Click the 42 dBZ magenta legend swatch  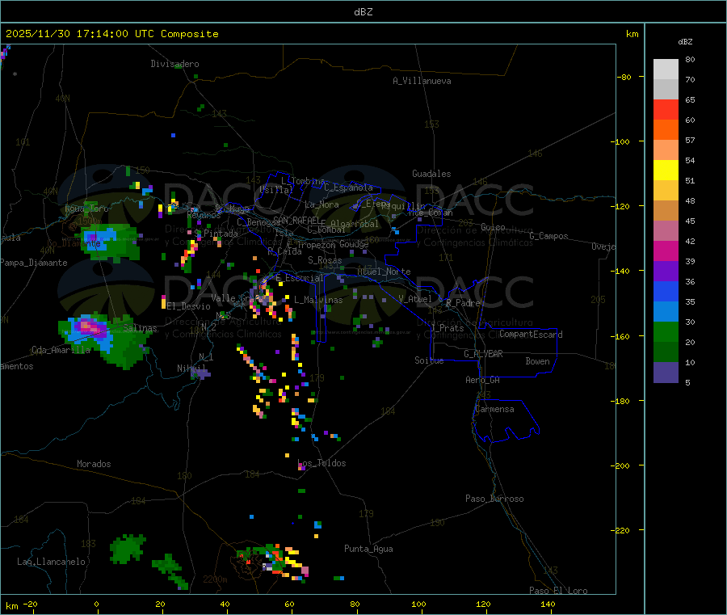tap(666, 251)
